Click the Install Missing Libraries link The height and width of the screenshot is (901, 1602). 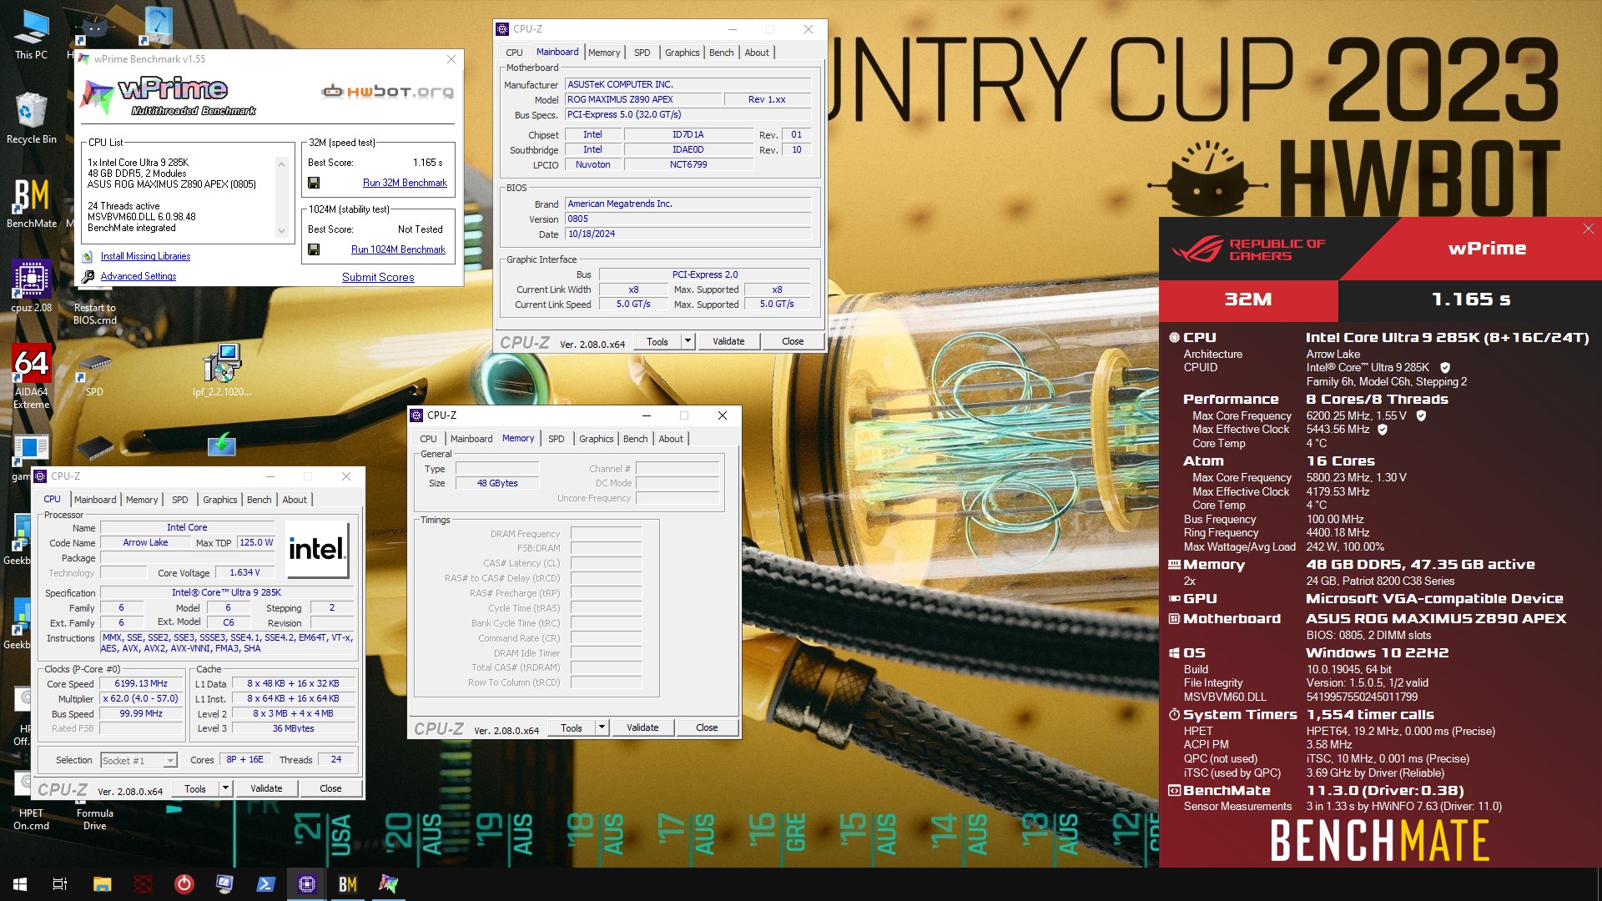click(145, 256)
